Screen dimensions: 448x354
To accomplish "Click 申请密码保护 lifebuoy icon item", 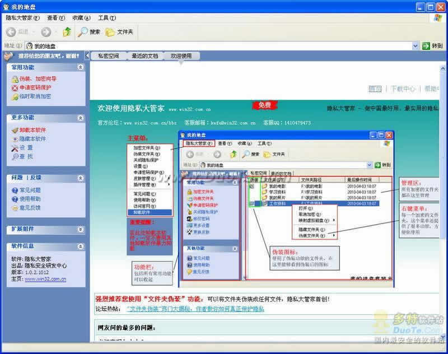I will 31,88.
